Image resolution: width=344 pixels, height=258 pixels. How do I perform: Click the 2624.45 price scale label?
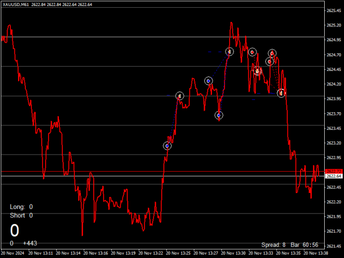[334, 69]
